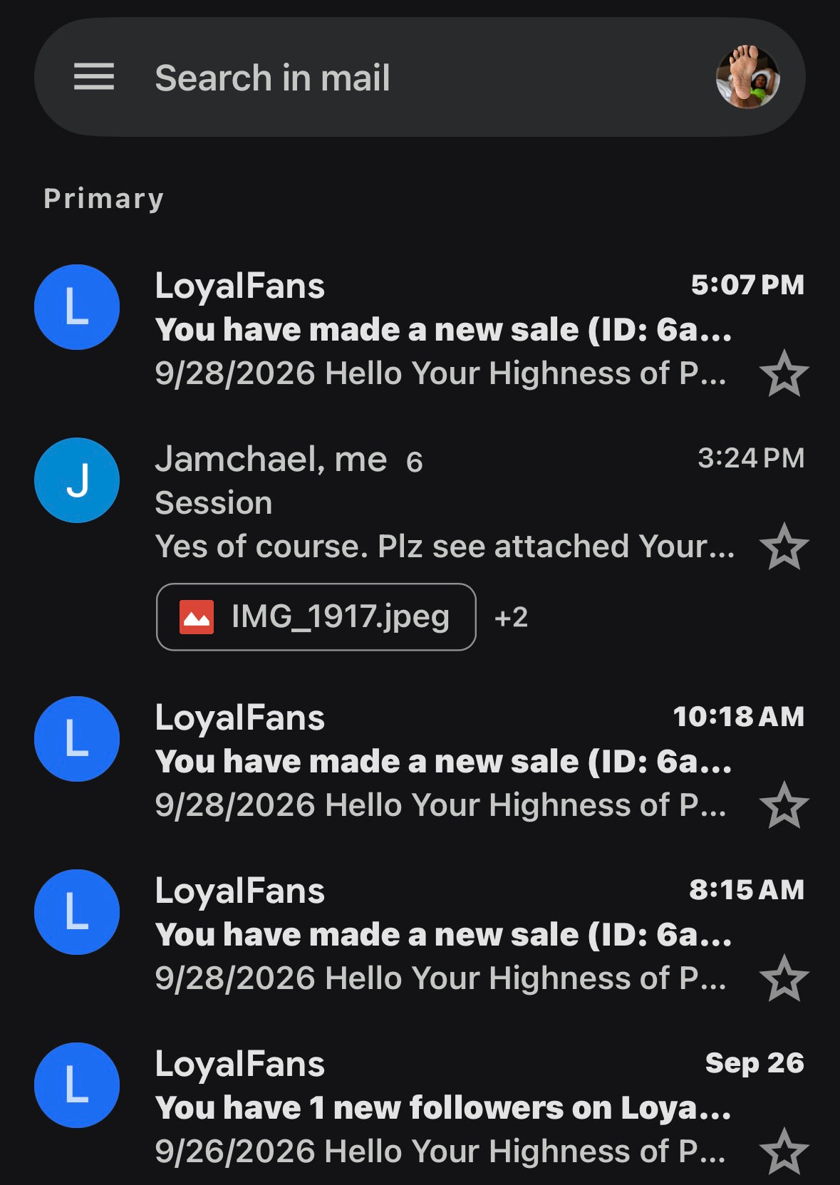This screenshot has width=840, height=1185.
Task: Select the LoyalFans avatar for 5:07 PM email
Action: point(77,307)
